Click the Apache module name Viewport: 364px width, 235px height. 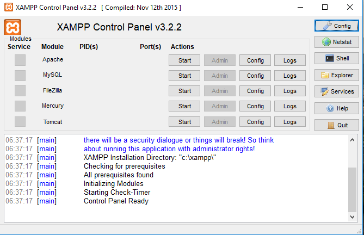(x=53, y=59)
